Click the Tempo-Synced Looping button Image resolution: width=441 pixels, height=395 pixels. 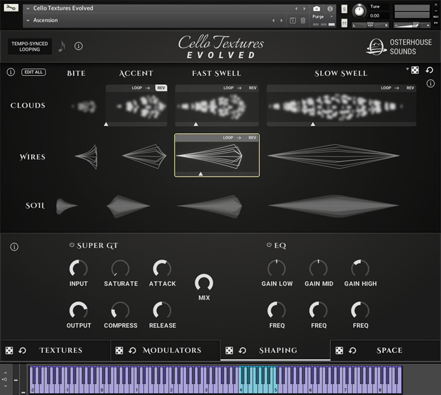(29, 47)
